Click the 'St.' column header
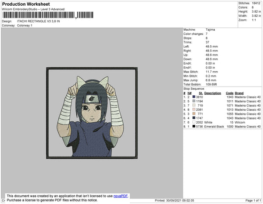Screen dimensions: 263x204 201,93
